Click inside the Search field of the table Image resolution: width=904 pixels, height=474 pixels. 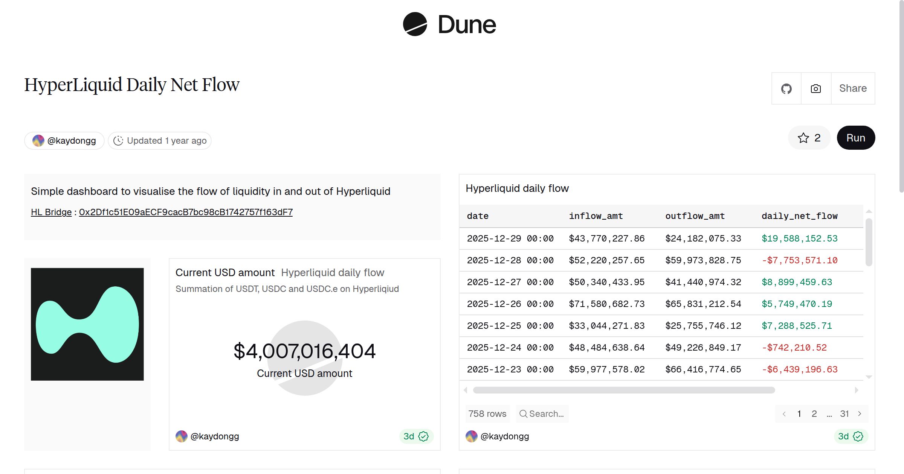click(x=546, y=414)
